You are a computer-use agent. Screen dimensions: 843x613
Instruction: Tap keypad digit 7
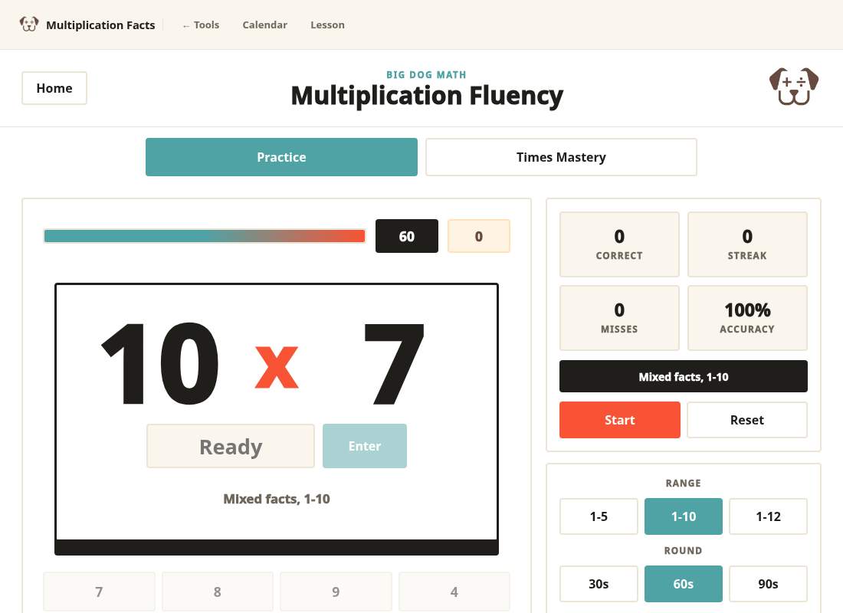coord(99,592)
